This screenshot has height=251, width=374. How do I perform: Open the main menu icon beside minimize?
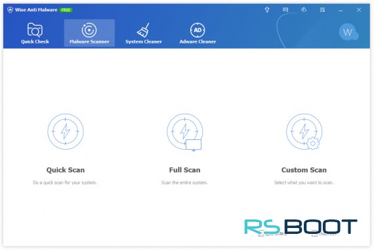(x=322, y=10)
